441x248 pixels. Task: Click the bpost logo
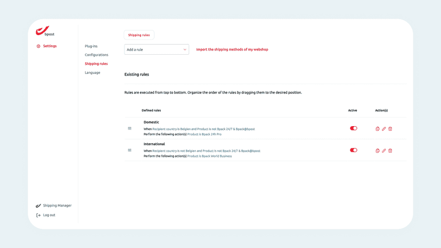pyautogui.click(x=45, y=31)
